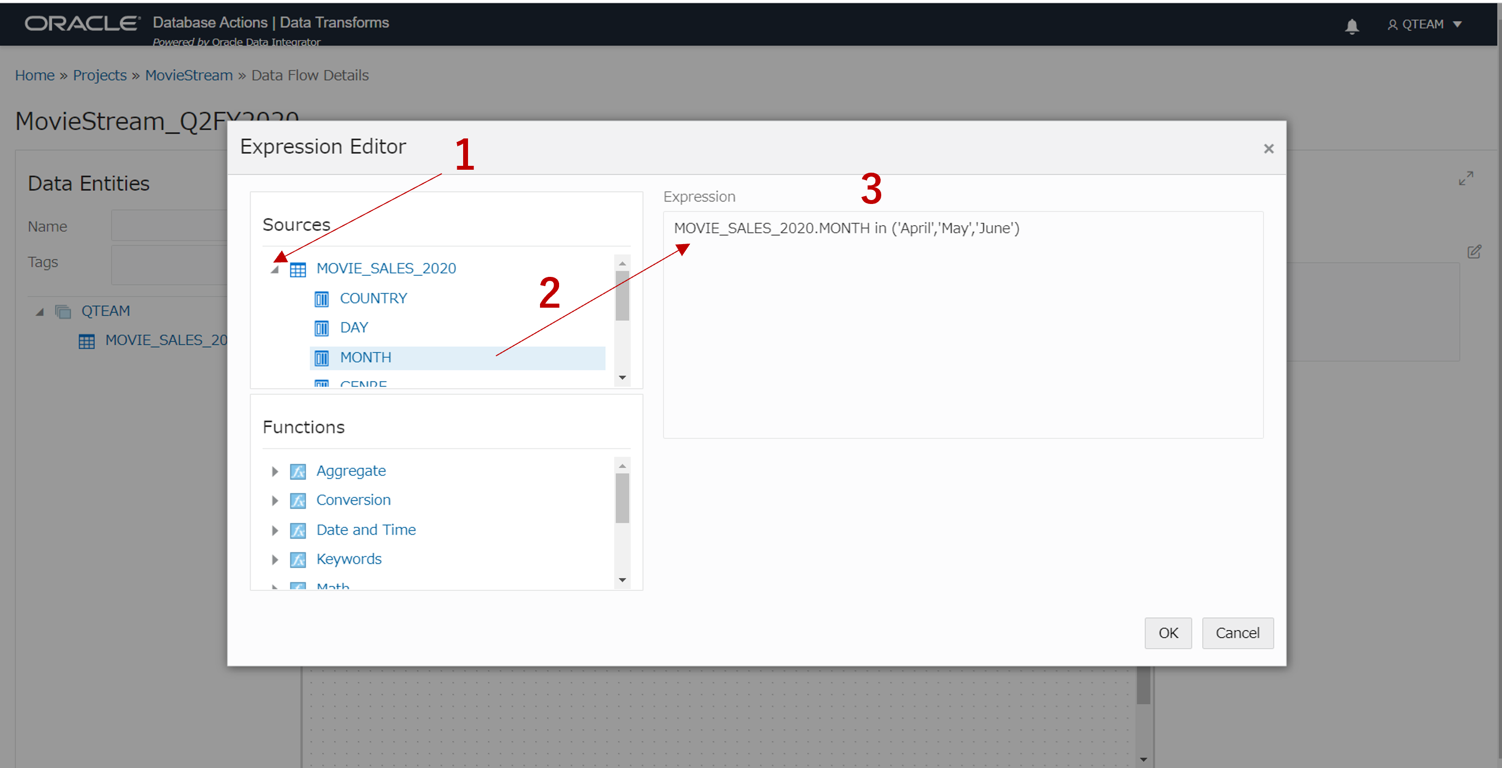Click the MOVIE_SALES_2020 table icon in Sources
1502x768 pixels.
click(298, 269)
